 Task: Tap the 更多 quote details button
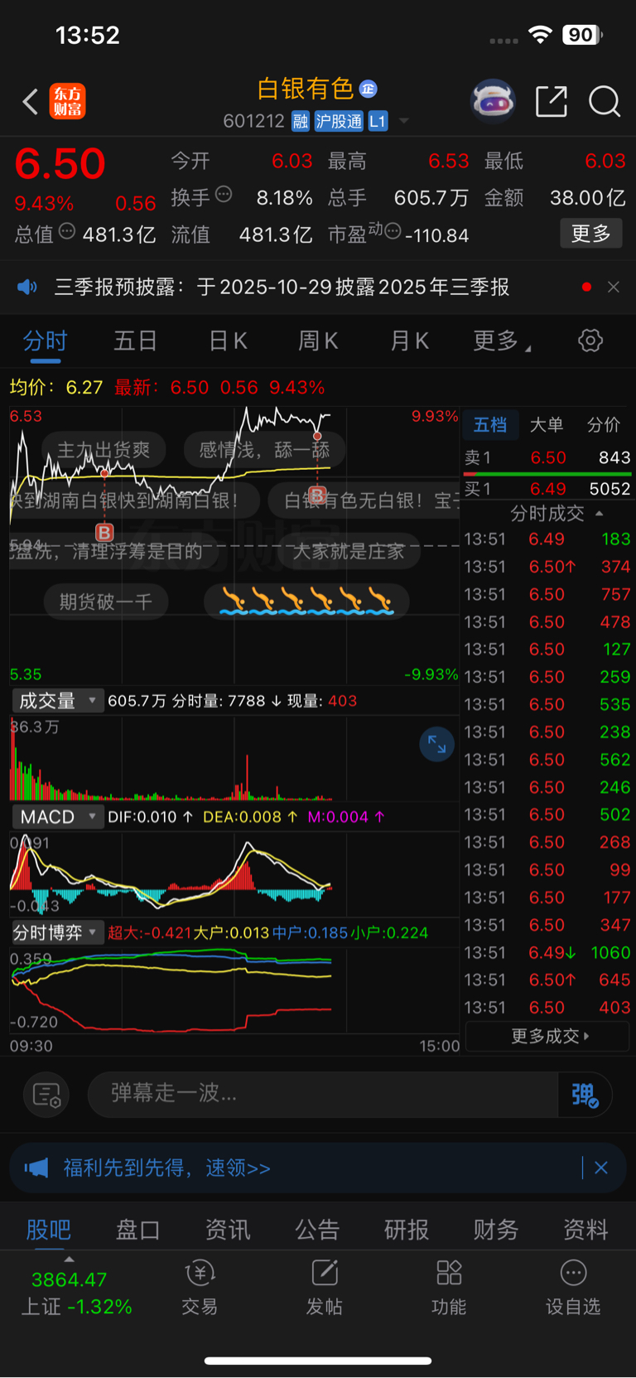point(591,234)
